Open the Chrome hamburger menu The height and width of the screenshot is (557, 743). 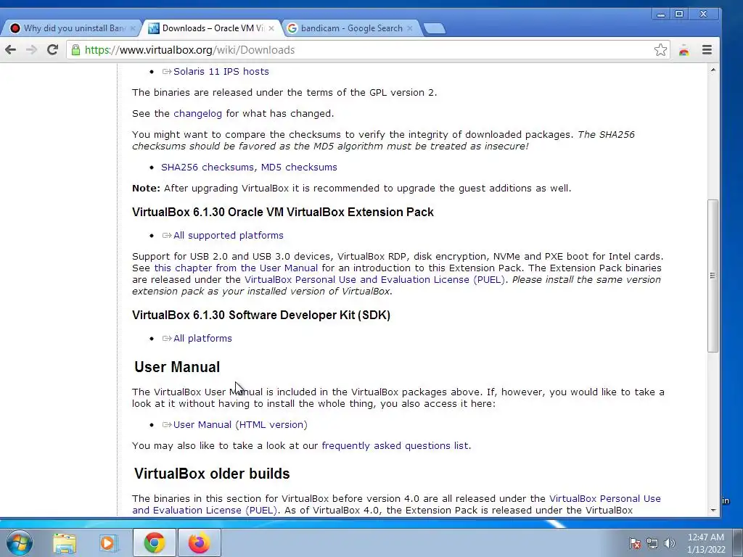[x=707, y=50]
